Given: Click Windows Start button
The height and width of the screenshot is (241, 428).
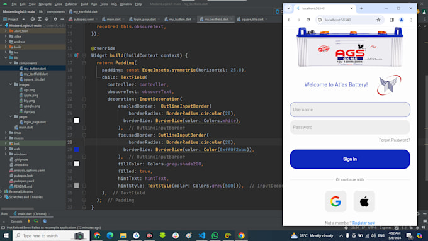Looking at the screenshot, I should (6, 235).
